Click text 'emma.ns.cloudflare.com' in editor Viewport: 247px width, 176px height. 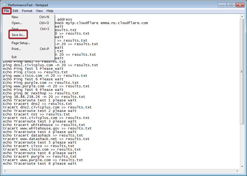pos(124,23)
